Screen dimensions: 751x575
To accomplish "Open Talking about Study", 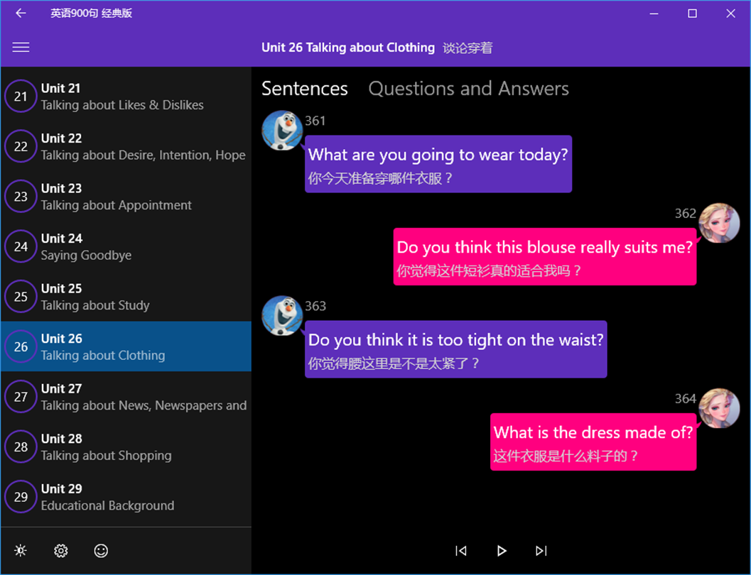I will coord(126,296).
